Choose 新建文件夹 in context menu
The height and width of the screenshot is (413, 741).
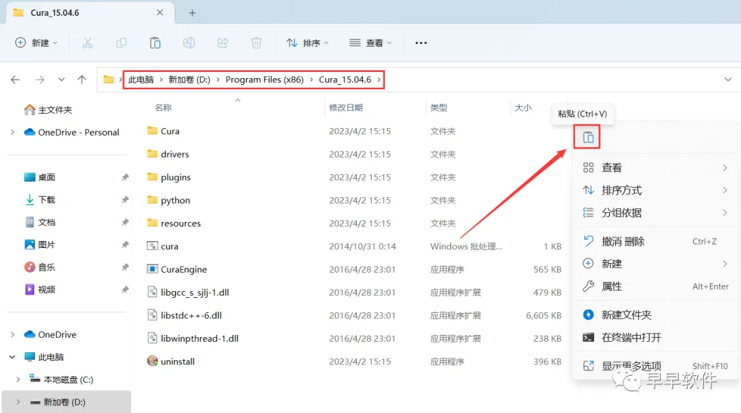(x=655, y=315)
